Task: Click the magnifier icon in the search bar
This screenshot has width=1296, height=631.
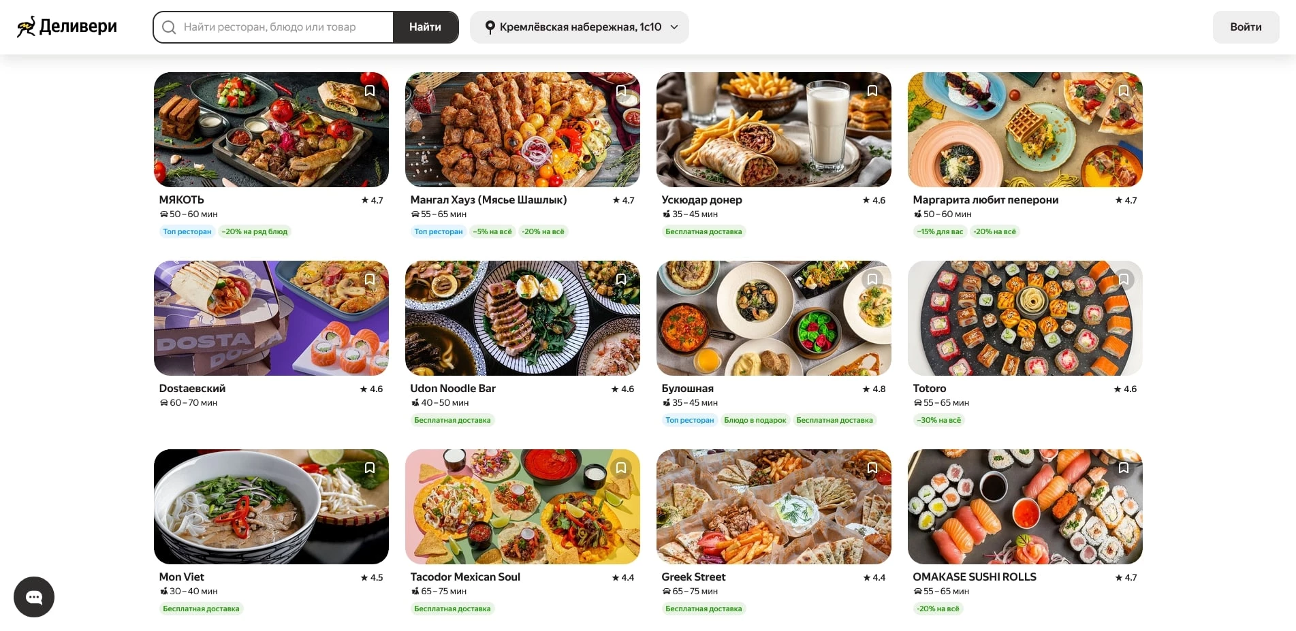Action: [x=169, y=27]
